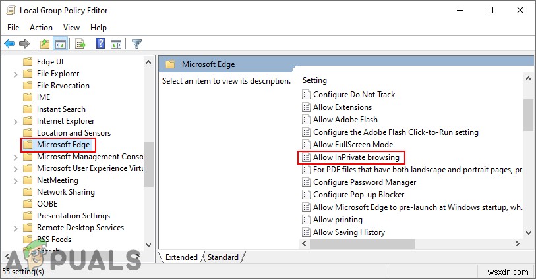Toggle Show/Hide Console Tree icon
The height and width of the screenshot is (279, 536).
pos(61,44)
